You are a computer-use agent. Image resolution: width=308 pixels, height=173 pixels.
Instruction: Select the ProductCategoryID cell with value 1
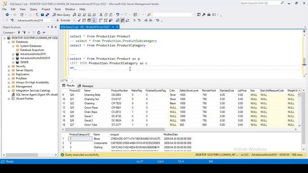pos(80,139)
